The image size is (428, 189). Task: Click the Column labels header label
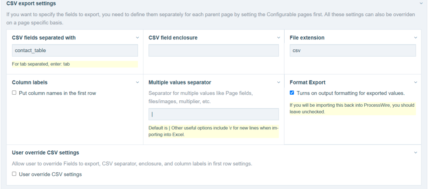[x=30, y=82]
